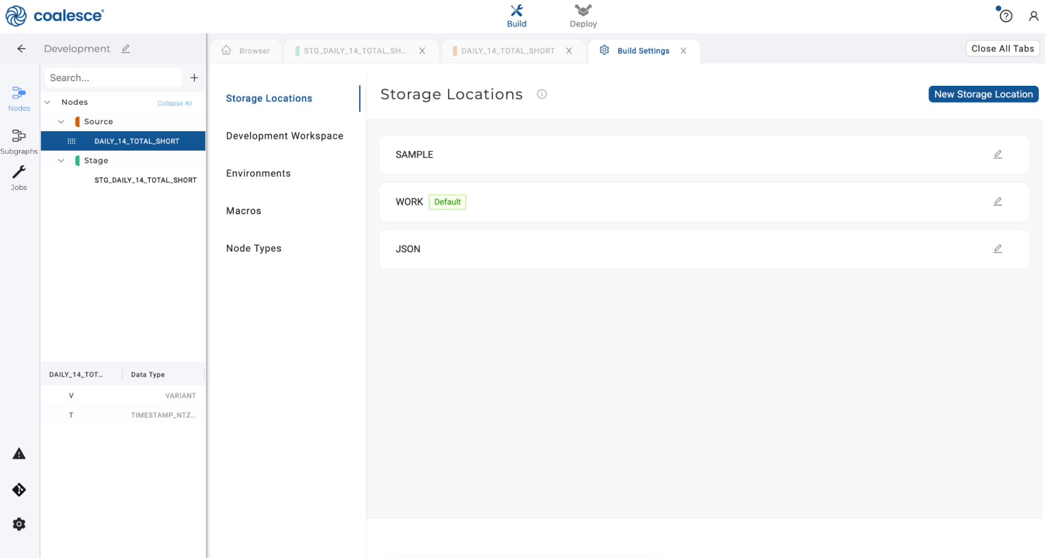The image size is (1045, 558).
Task: Switch to the Browser tab
Action: 246,51
